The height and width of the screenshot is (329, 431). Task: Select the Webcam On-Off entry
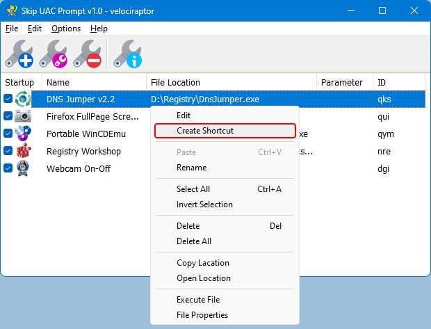(x=79, y=168)
